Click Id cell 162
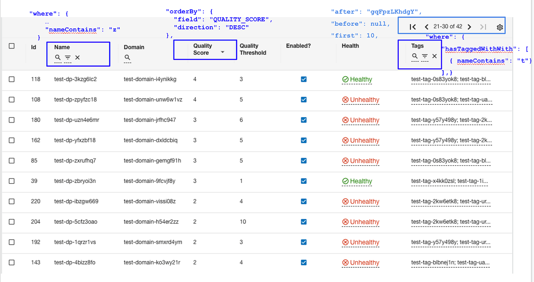Image resolution: width=534 pixels, height=282 pixels. 36,140
